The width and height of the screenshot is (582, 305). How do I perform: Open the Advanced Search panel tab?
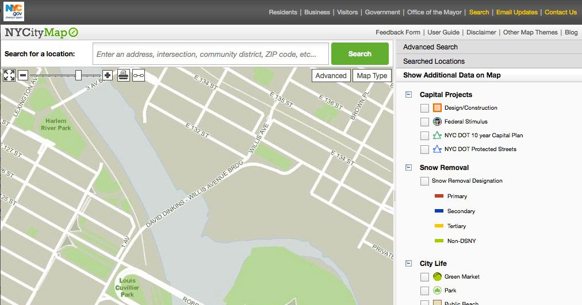click(x=430, y=47)
